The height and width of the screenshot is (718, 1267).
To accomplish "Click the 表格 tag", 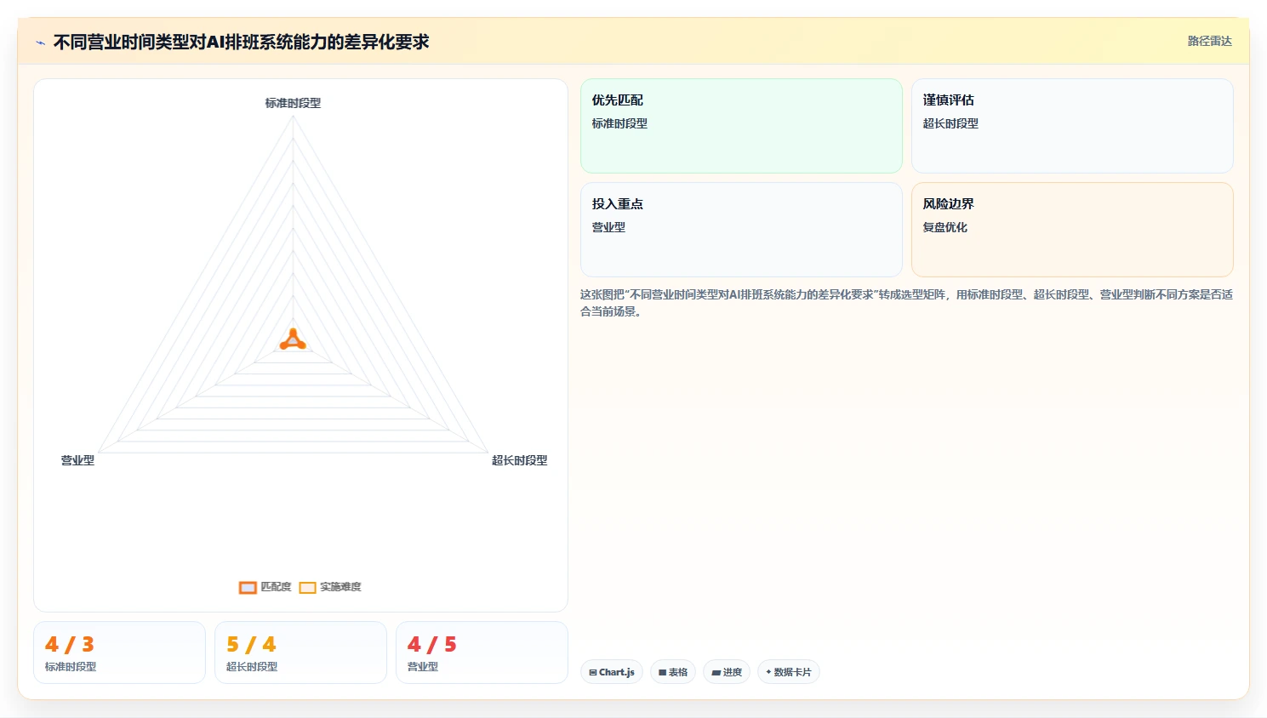I will click(673, 672).
